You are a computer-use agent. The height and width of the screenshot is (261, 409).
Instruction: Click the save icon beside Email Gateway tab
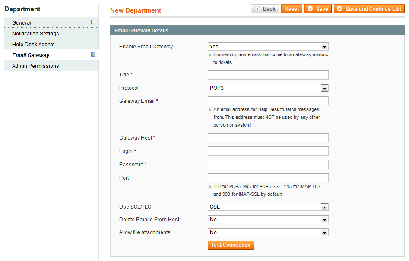(x=93, y=55)
